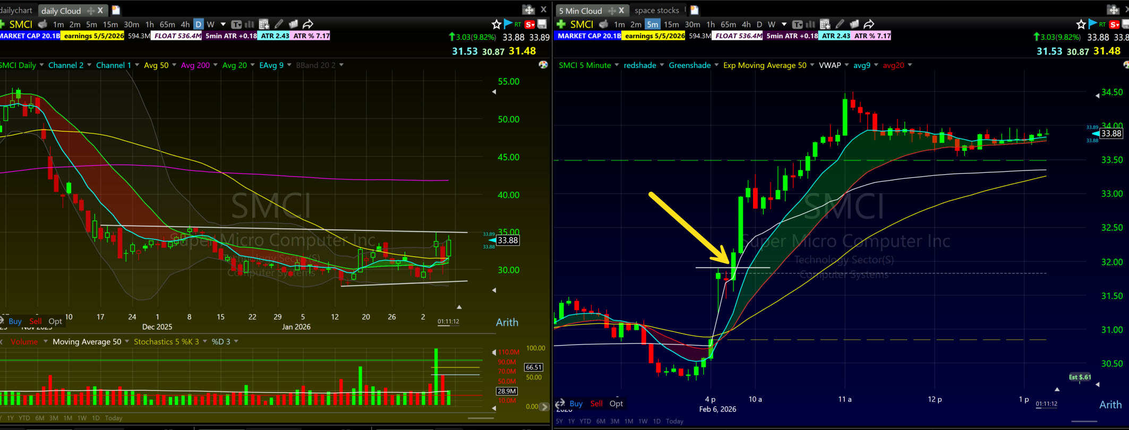Click the stochastics panel right arrow button

point(544,407)
